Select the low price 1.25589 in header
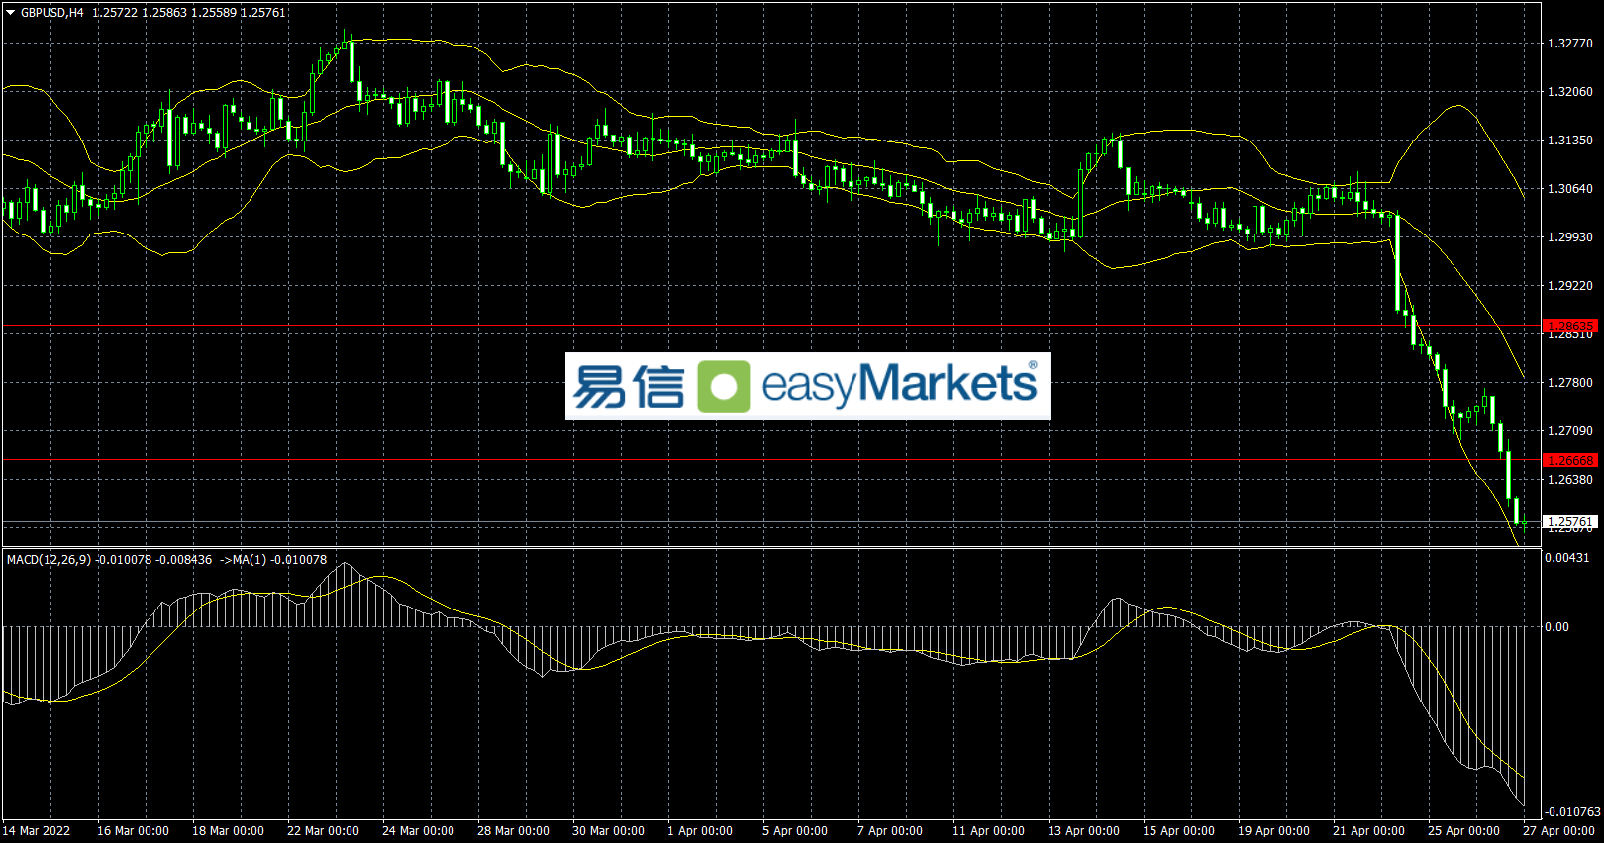 click(x=214, y=13)
